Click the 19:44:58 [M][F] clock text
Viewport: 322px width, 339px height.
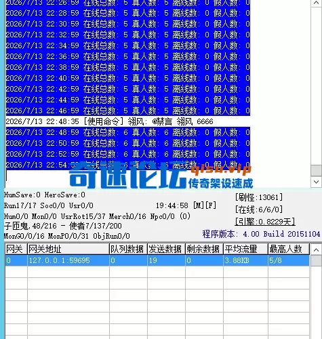(186, 205)
